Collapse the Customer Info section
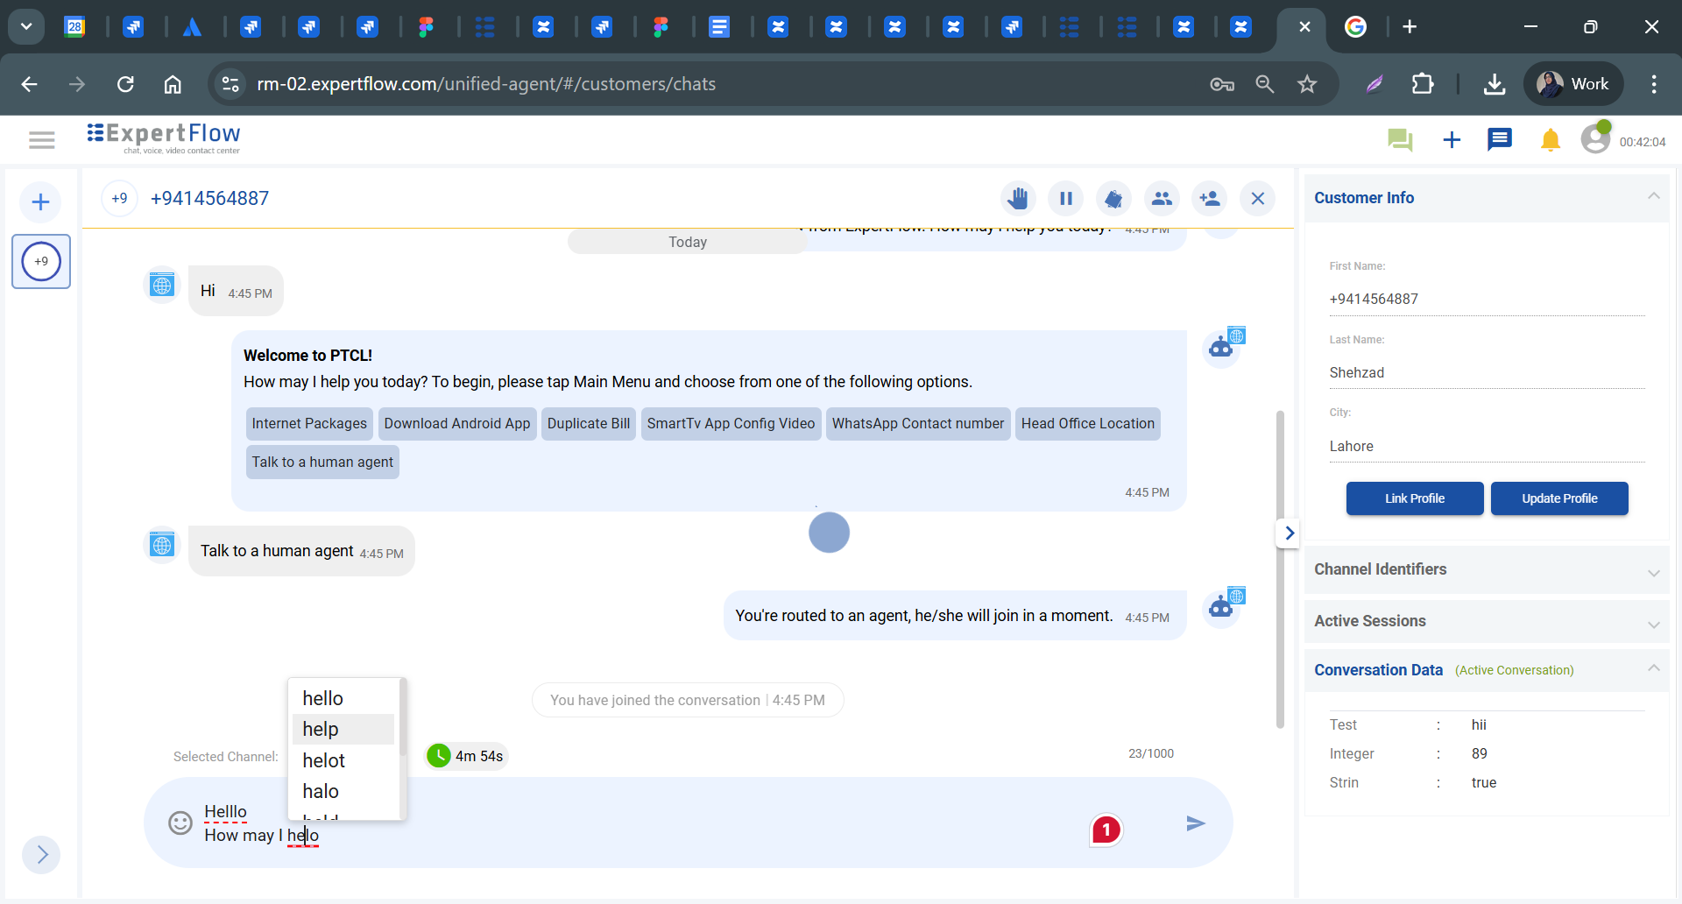The image size is (1682, 904). point(1655,197)
